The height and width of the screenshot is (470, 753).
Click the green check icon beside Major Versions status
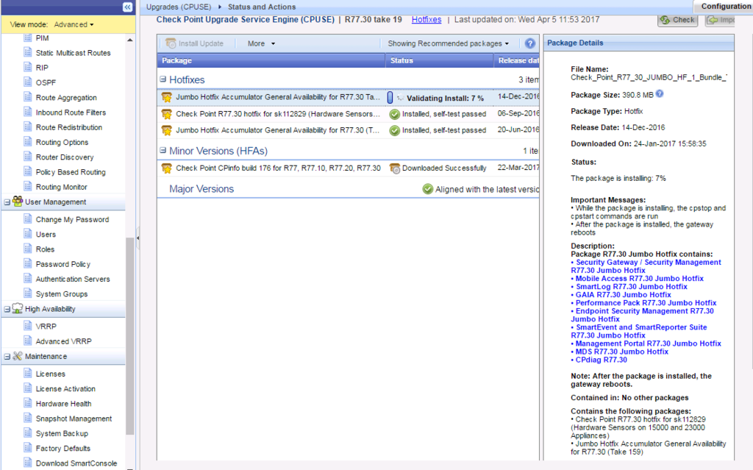[x=427, y=189]
